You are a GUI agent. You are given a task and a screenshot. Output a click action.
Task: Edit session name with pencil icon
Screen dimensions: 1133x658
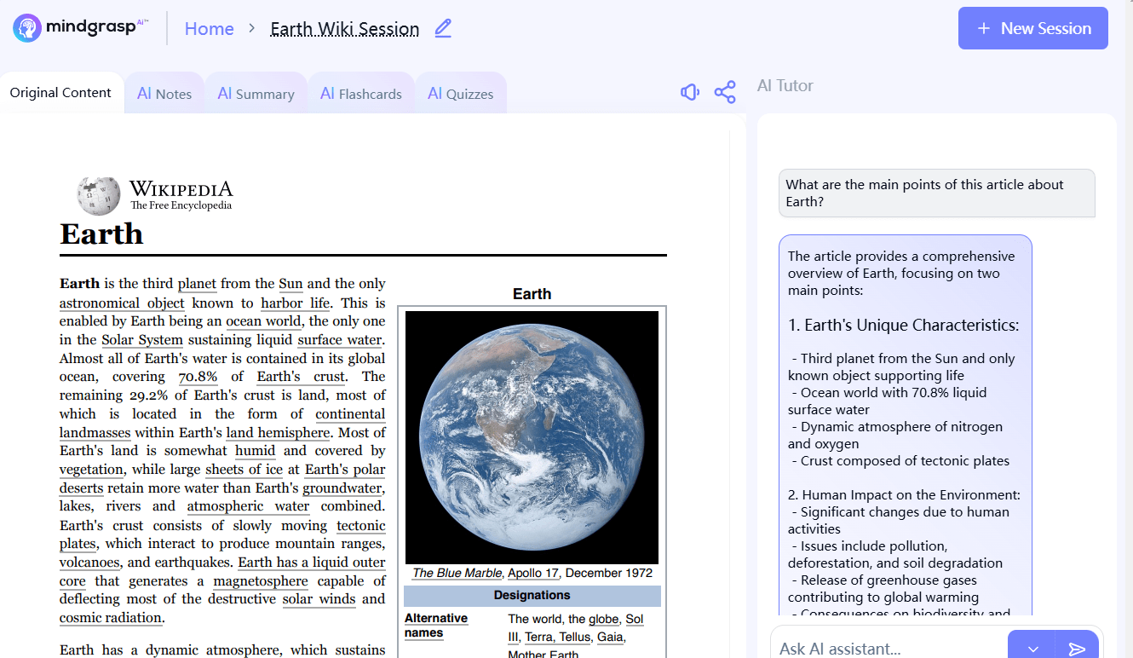click(443, 28)
